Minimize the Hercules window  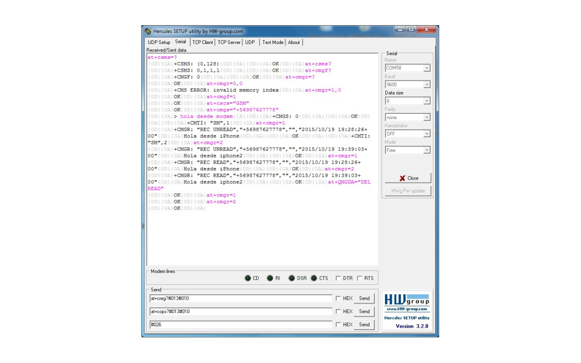[x=401, y=30]
